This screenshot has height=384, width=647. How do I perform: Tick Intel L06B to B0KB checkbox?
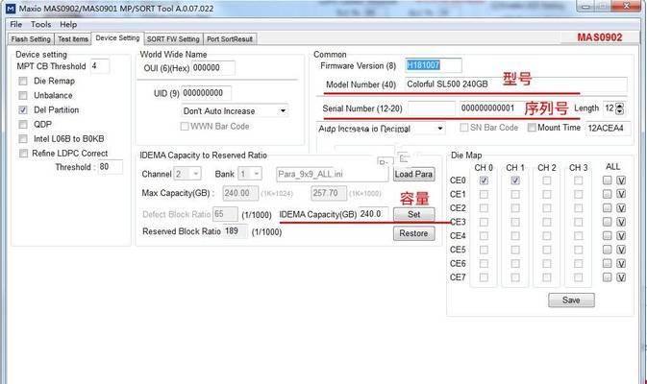tap(23, 139)
